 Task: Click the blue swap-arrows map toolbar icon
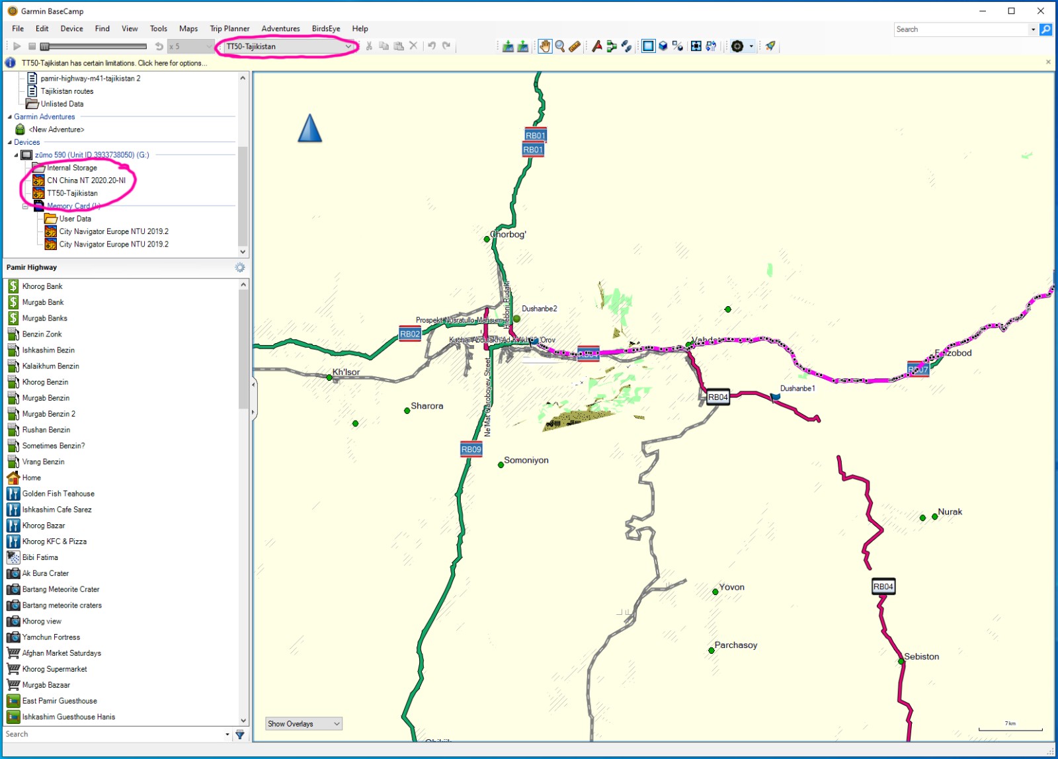click(x=711, y=46)
